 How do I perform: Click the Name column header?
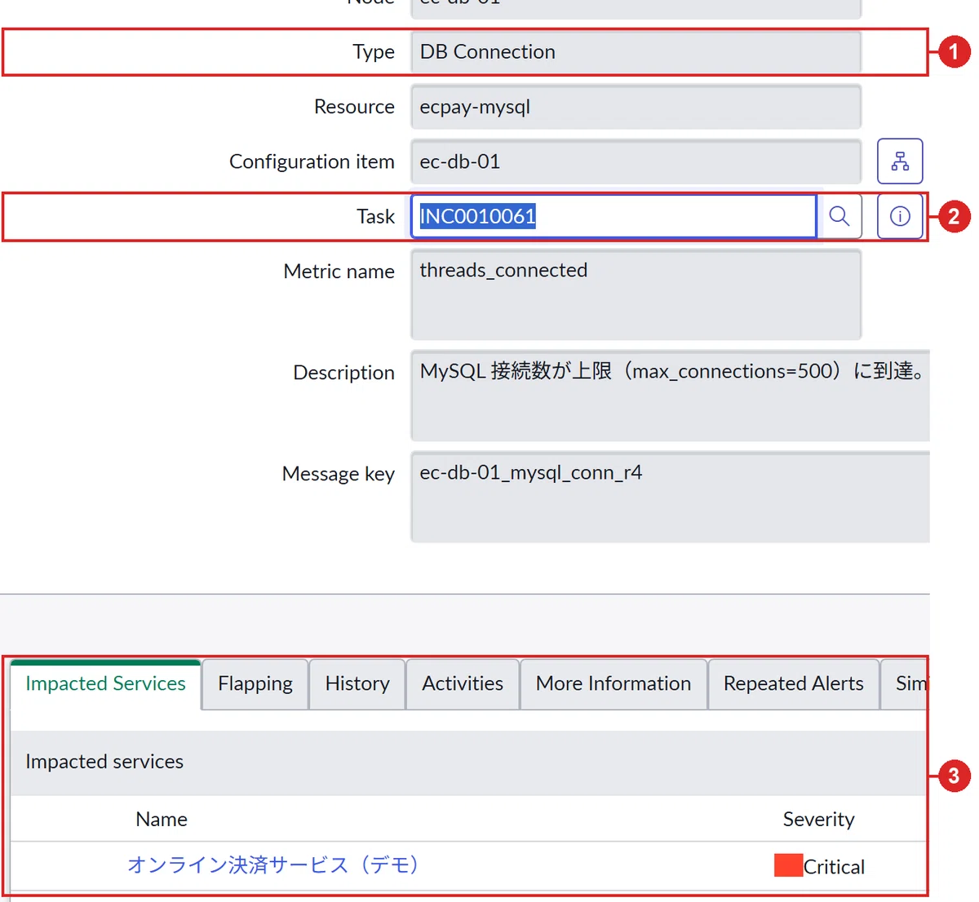pyautogui.click(x=162, y=819)
